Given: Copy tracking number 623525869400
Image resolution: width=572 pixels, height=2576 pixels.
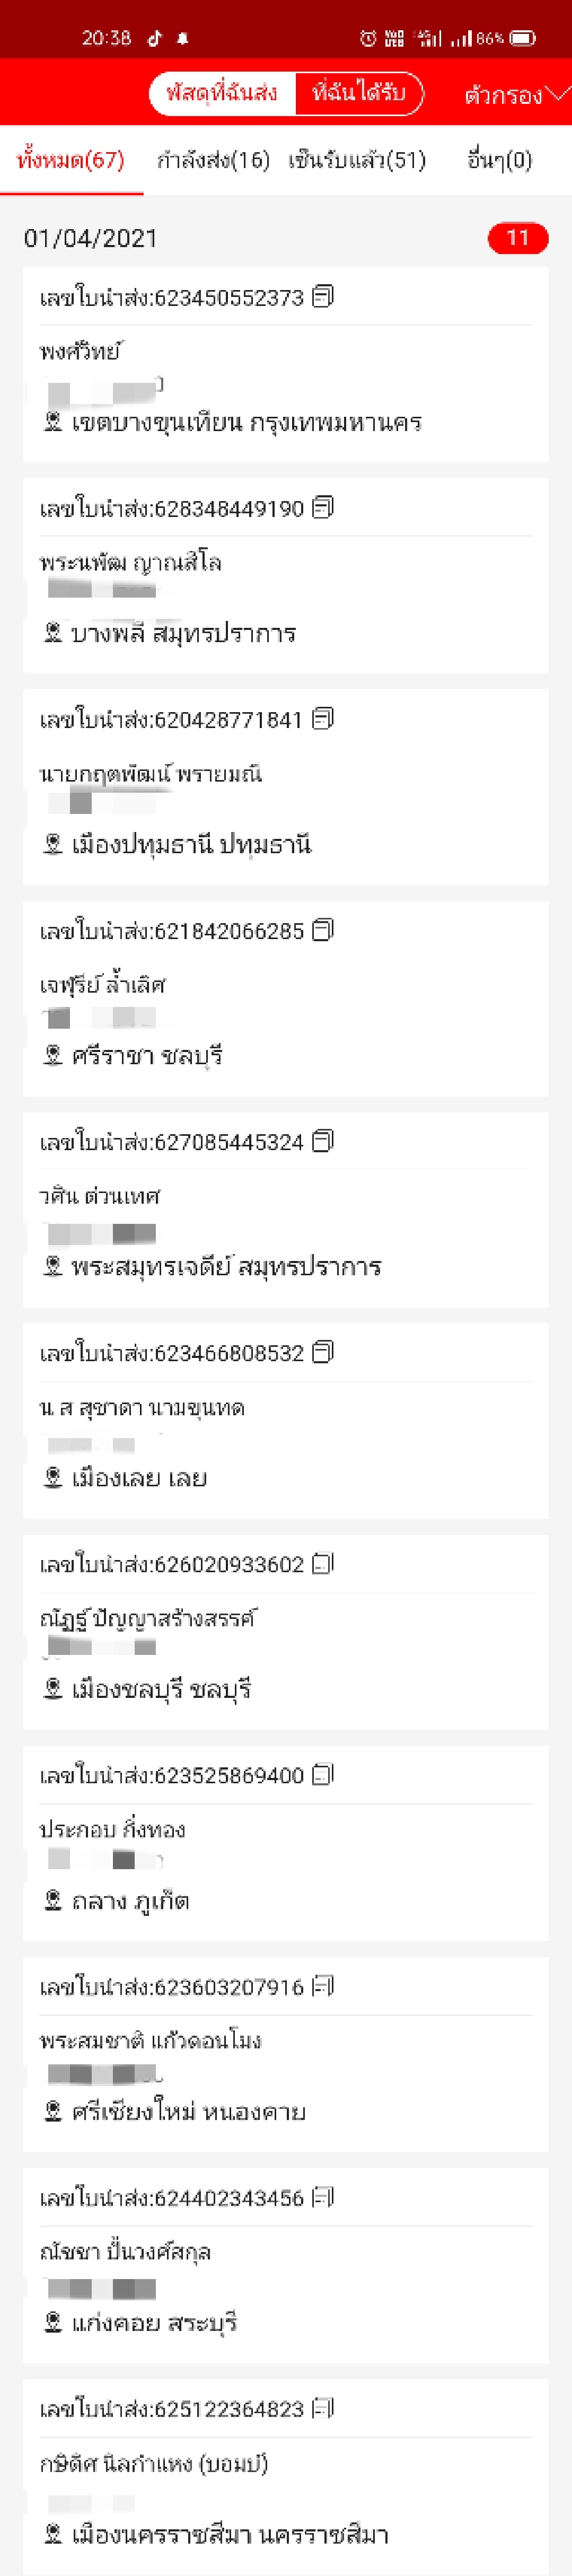Looking at the screenshot, I should point(322,1776).
